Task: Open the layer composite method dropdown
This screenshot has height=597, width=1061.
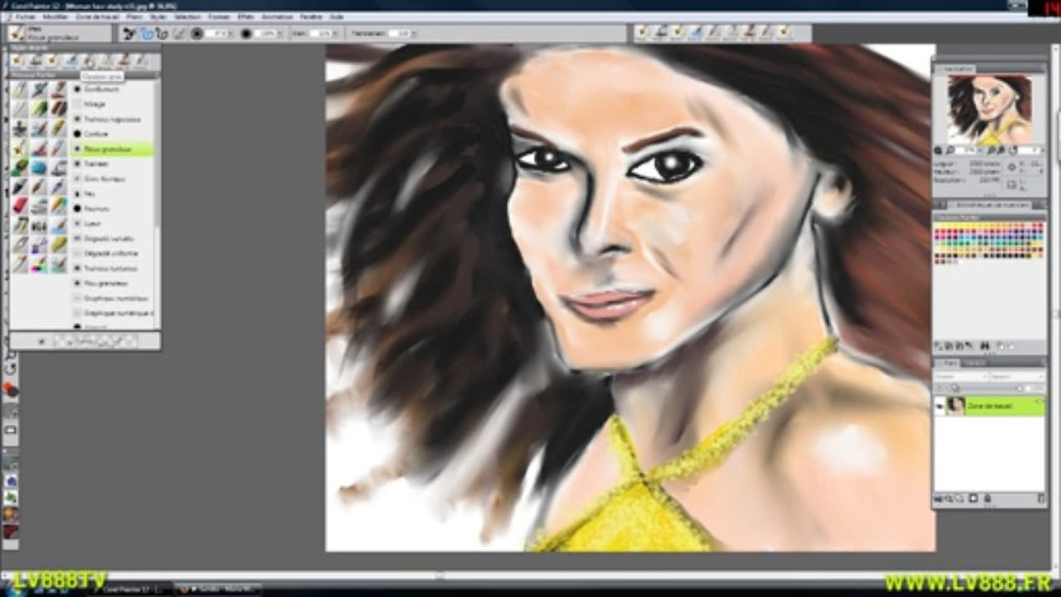Action: click(x=961, y=376)
